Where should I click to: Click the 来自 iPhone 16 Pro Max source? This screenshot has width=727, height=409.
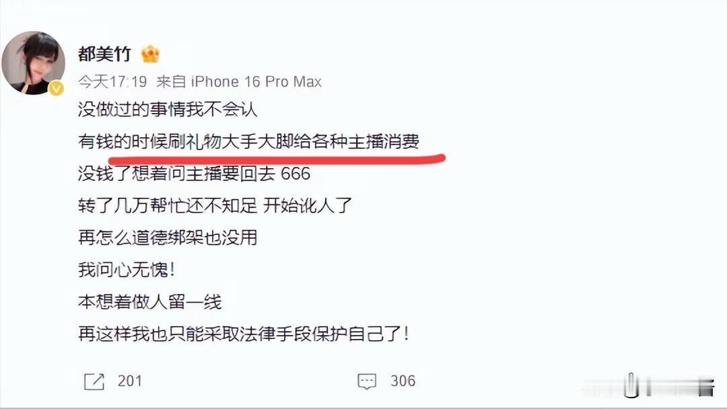tap(239, 82)
